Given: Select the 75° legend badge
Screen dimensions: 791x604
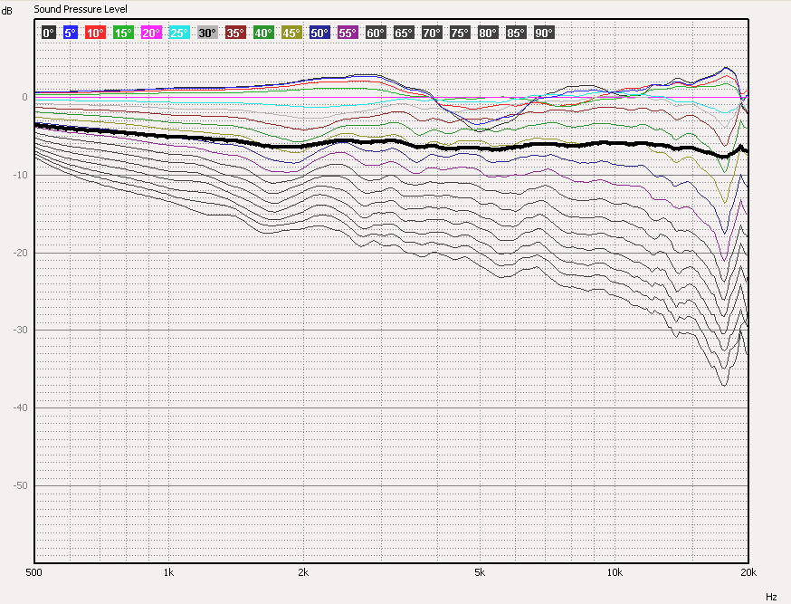Looking at the screenshot, I should (460, 34).
